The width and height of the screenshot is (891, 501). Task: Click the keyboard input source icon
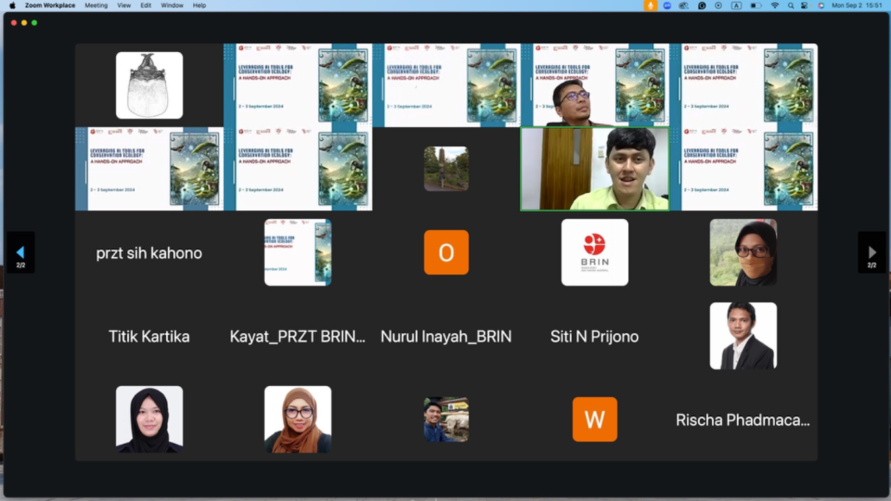coord(736,5)
